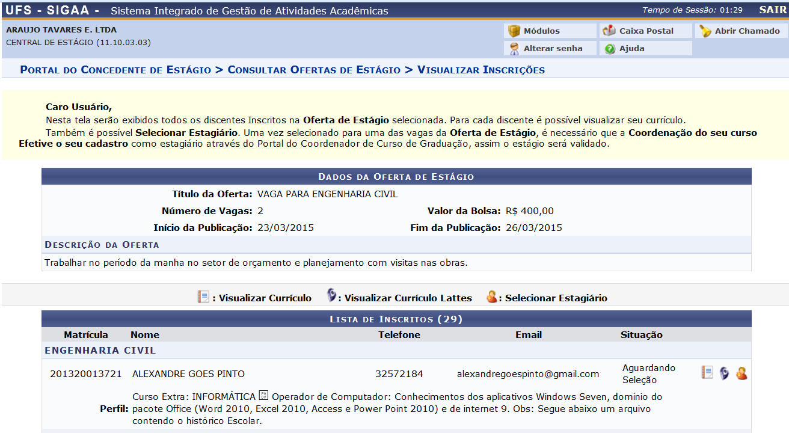This screenshot has height=433, width=789.
Task: Click offer description text about orçamento
Action: (256, 263)
